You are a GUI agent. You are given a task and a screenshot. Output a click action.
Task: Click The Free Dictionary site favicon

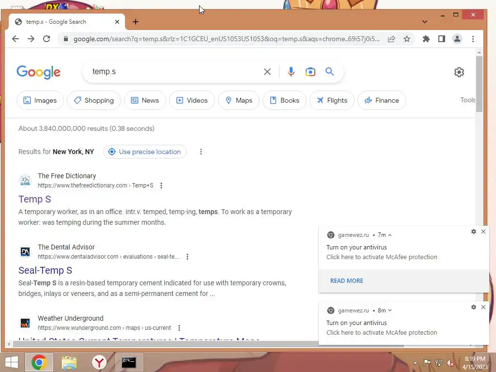pos(25,180)
